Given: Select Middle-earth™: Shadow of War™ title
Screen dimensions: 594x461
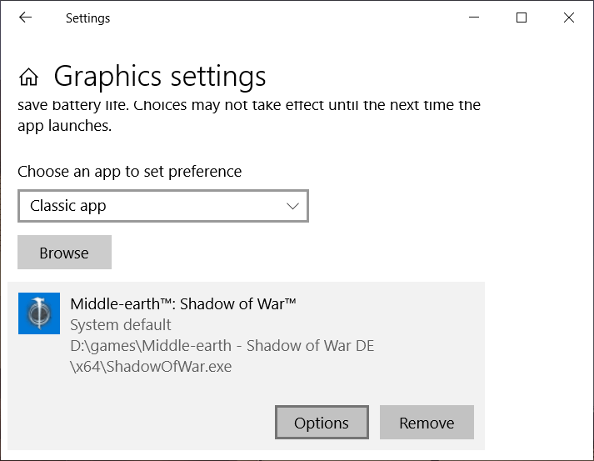Looking at the screenshot, I should coord(183,304).
